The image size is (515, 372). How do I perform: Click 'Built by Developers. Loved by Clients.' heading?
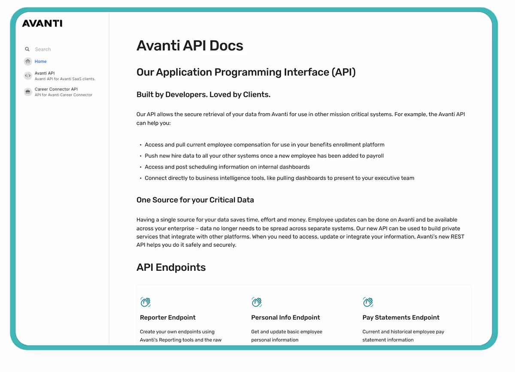[x=203, y=95]
